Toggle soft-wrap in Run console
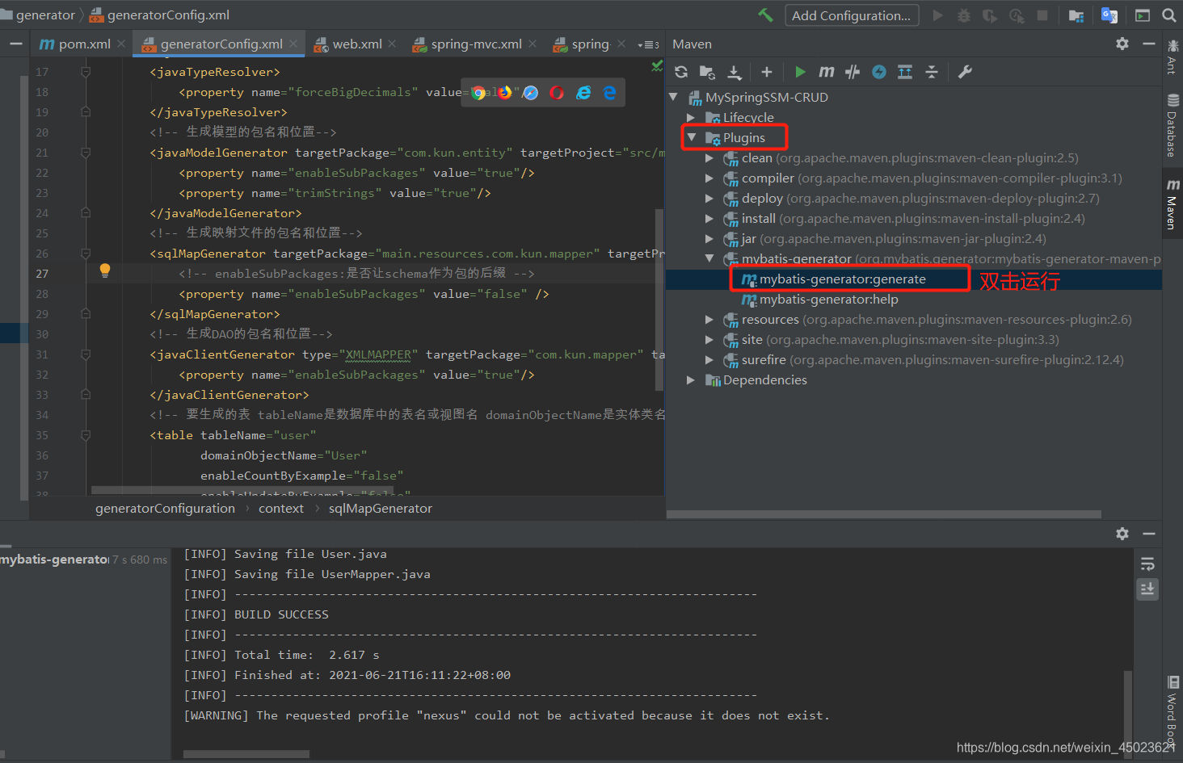 point(1147,564)
